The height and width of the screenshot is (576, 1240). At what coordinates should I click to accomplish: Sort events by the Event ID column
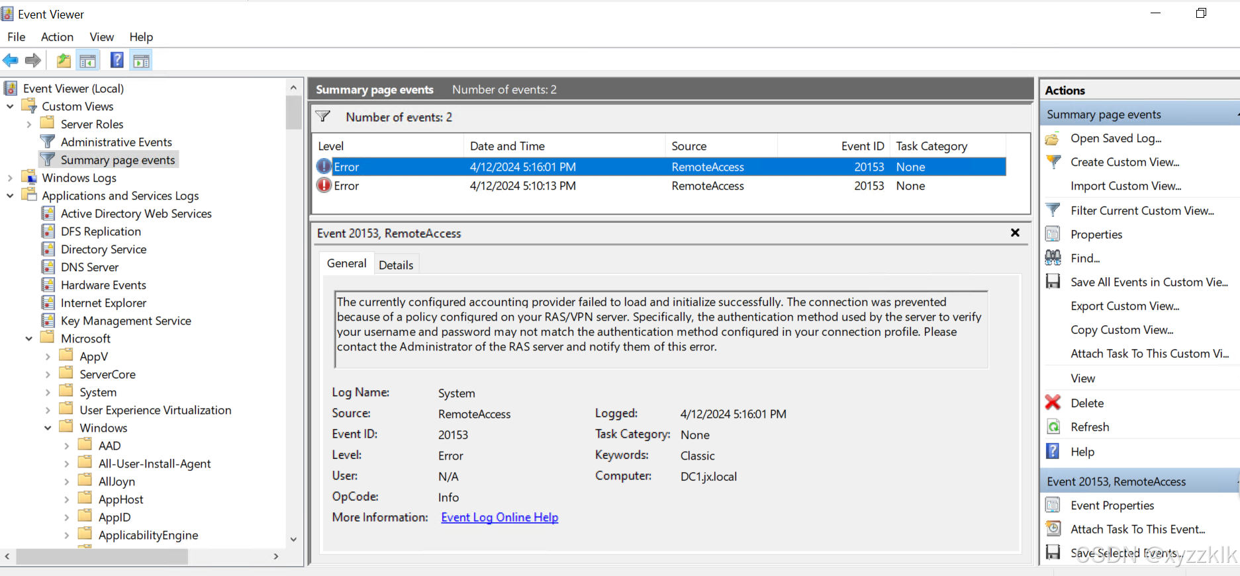click(833, 145)
